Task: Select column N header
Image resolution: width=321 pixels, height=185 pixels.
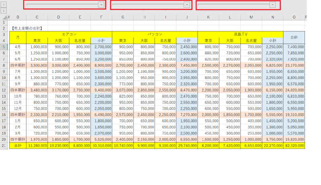Action: 273,17
